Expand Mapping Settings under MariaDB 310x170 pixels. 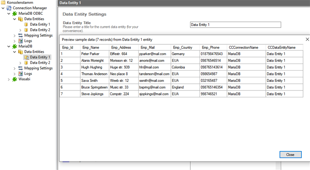coord(14,68)
